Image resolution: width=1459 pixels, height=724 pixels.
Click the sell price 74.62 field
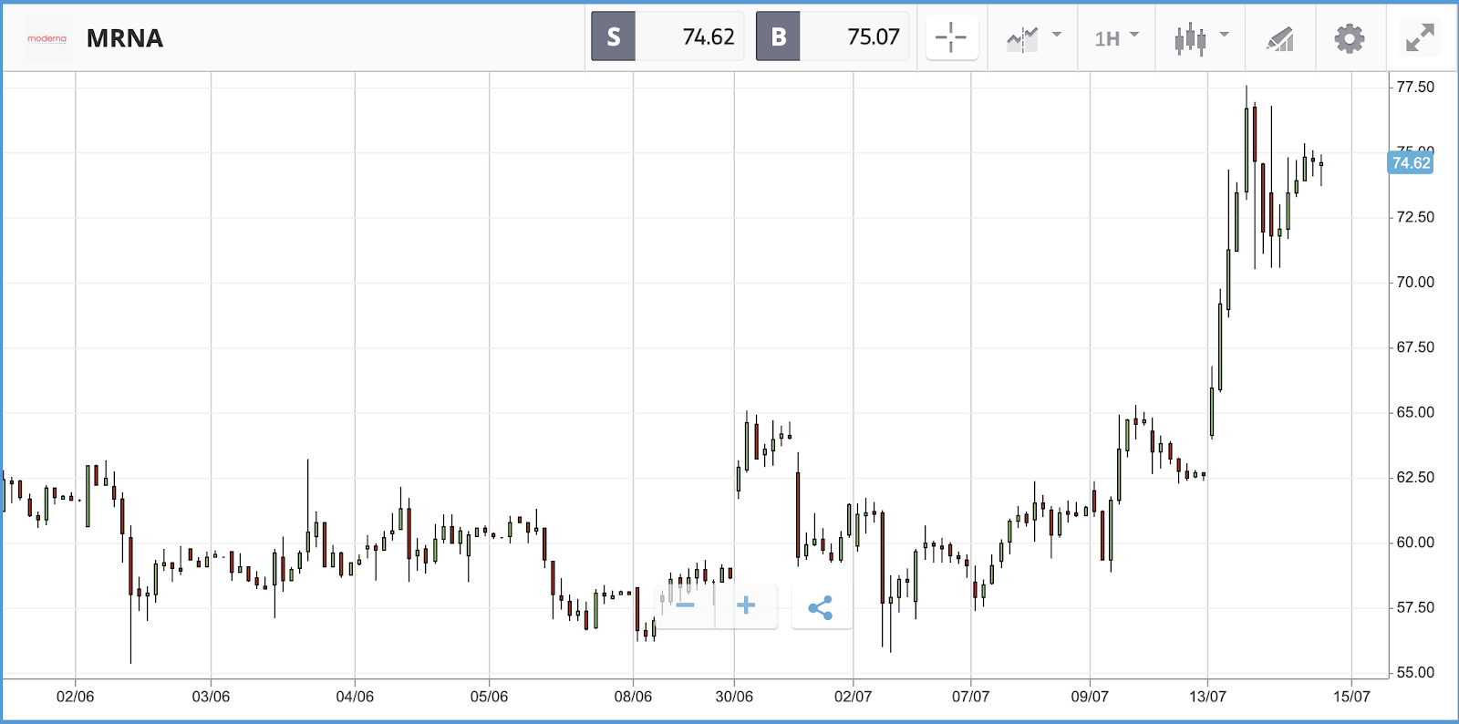coord(689,36)
